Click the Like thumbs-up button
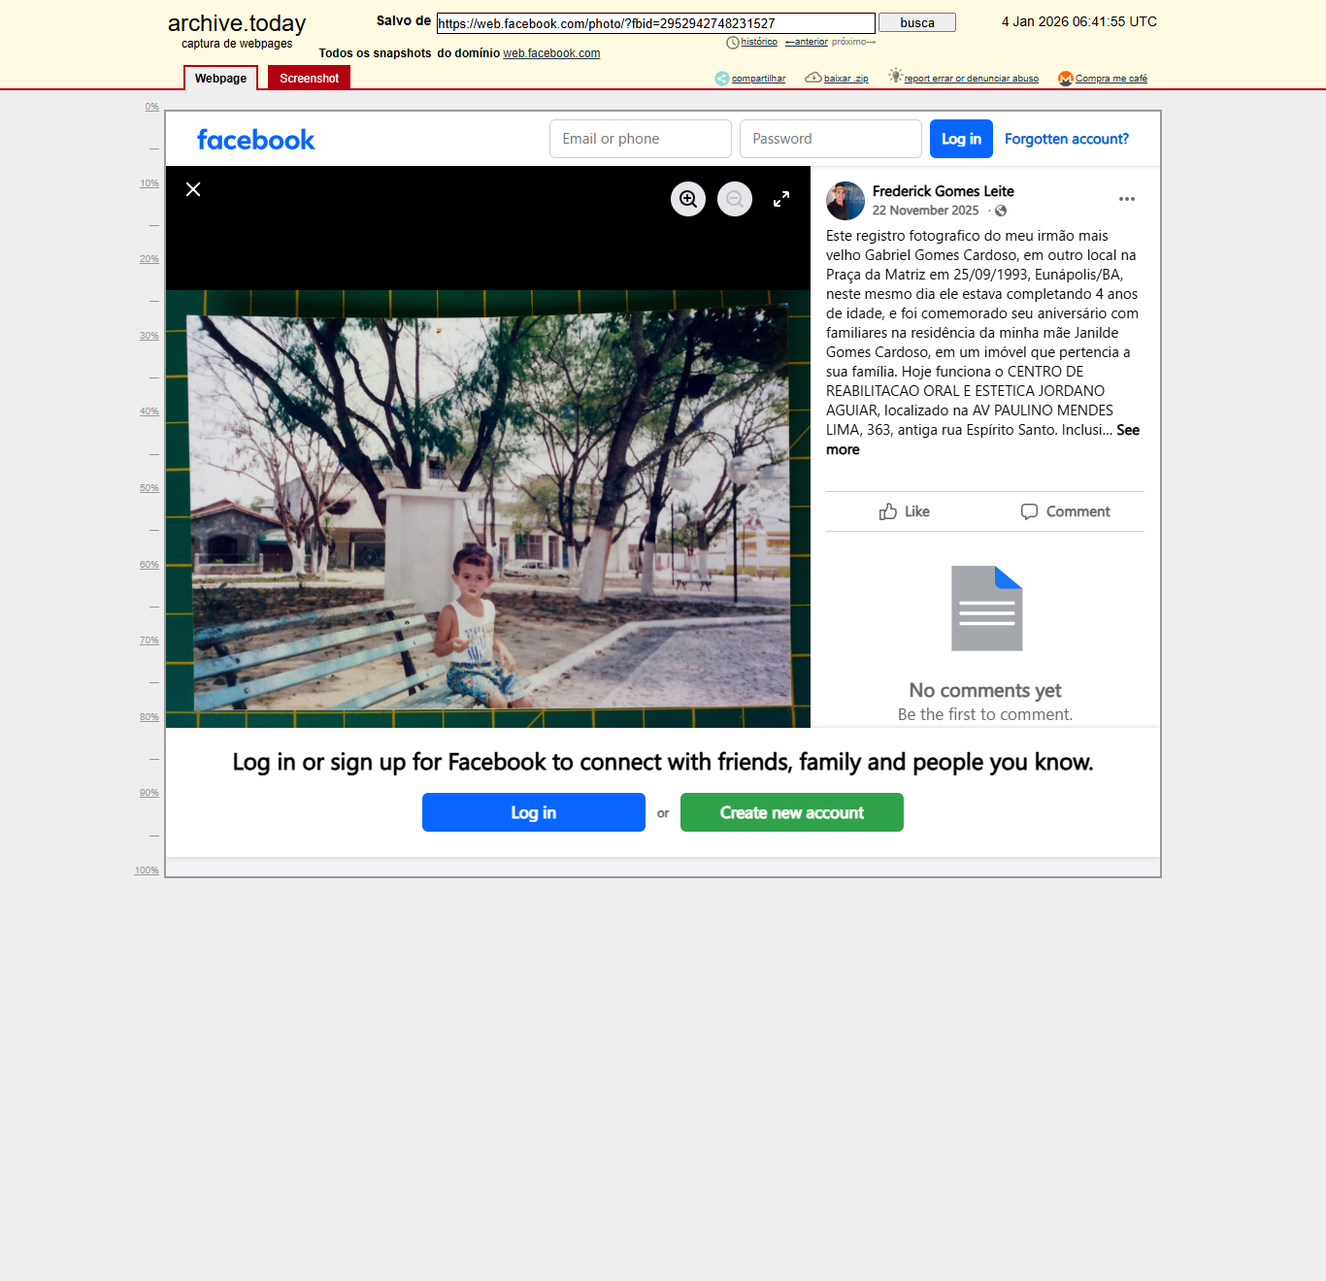The width and height of the screenshot is (1326, 1281). pyautogui.click(x=905, y=511)
